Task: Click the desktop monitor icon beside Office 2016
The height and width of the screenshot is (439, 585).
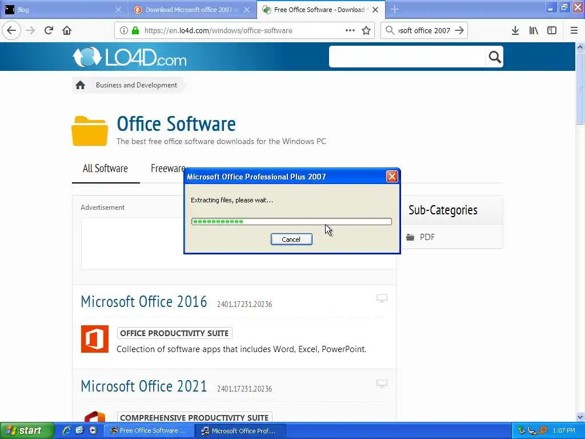Action: (382, 298)
